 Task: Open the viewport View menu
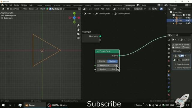pos(25,9)
